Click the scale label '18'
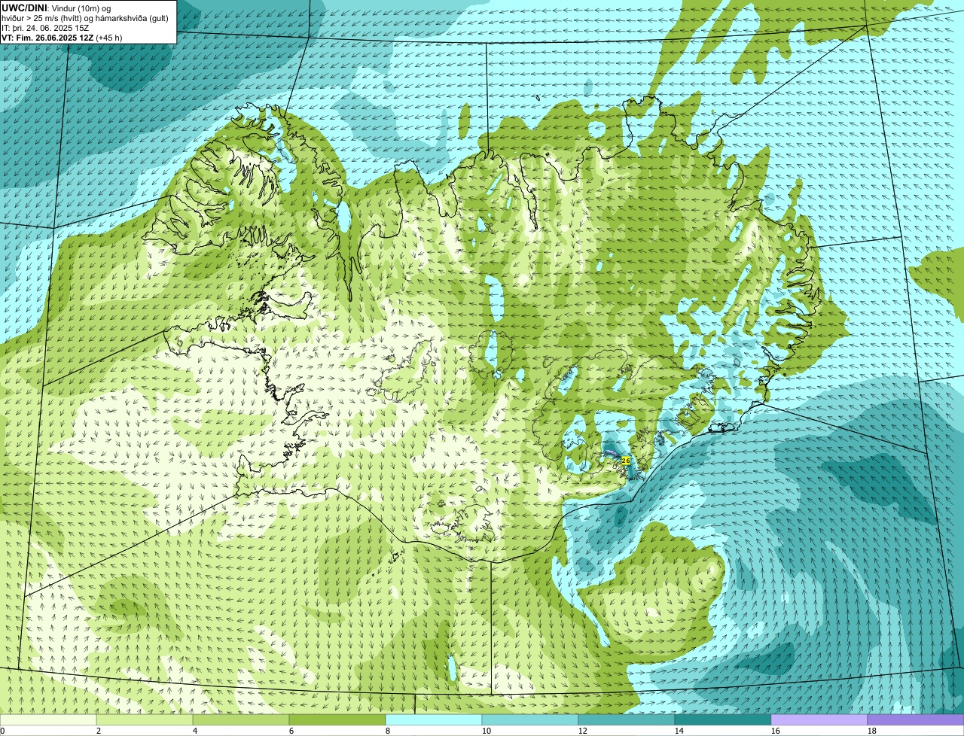 pyautogui.click(x=872, y=731)
